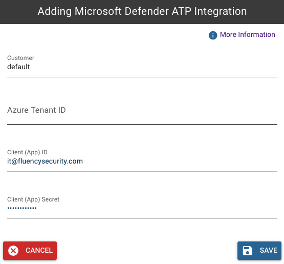Screen dimensions: 284x264
Task: Click the blue info circle icon
Action: (x=213, y=35)
